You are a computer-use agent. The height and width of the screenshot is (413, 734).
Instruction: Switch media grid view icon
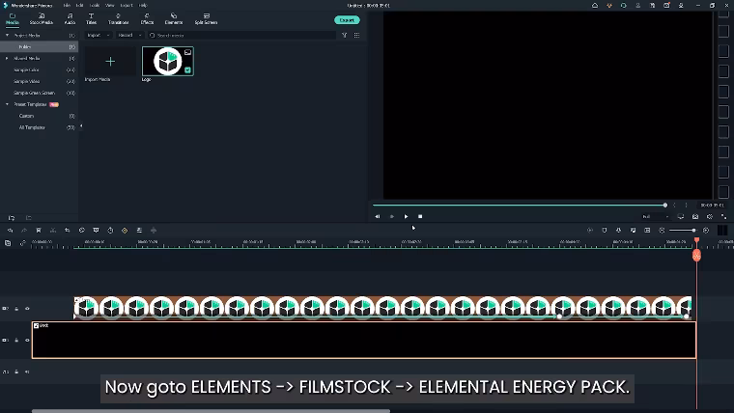point(356,35)
